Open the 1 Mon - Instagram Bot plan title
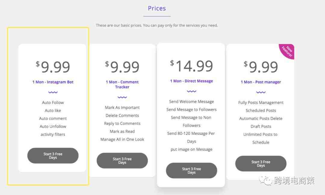 tap(53, 82)
